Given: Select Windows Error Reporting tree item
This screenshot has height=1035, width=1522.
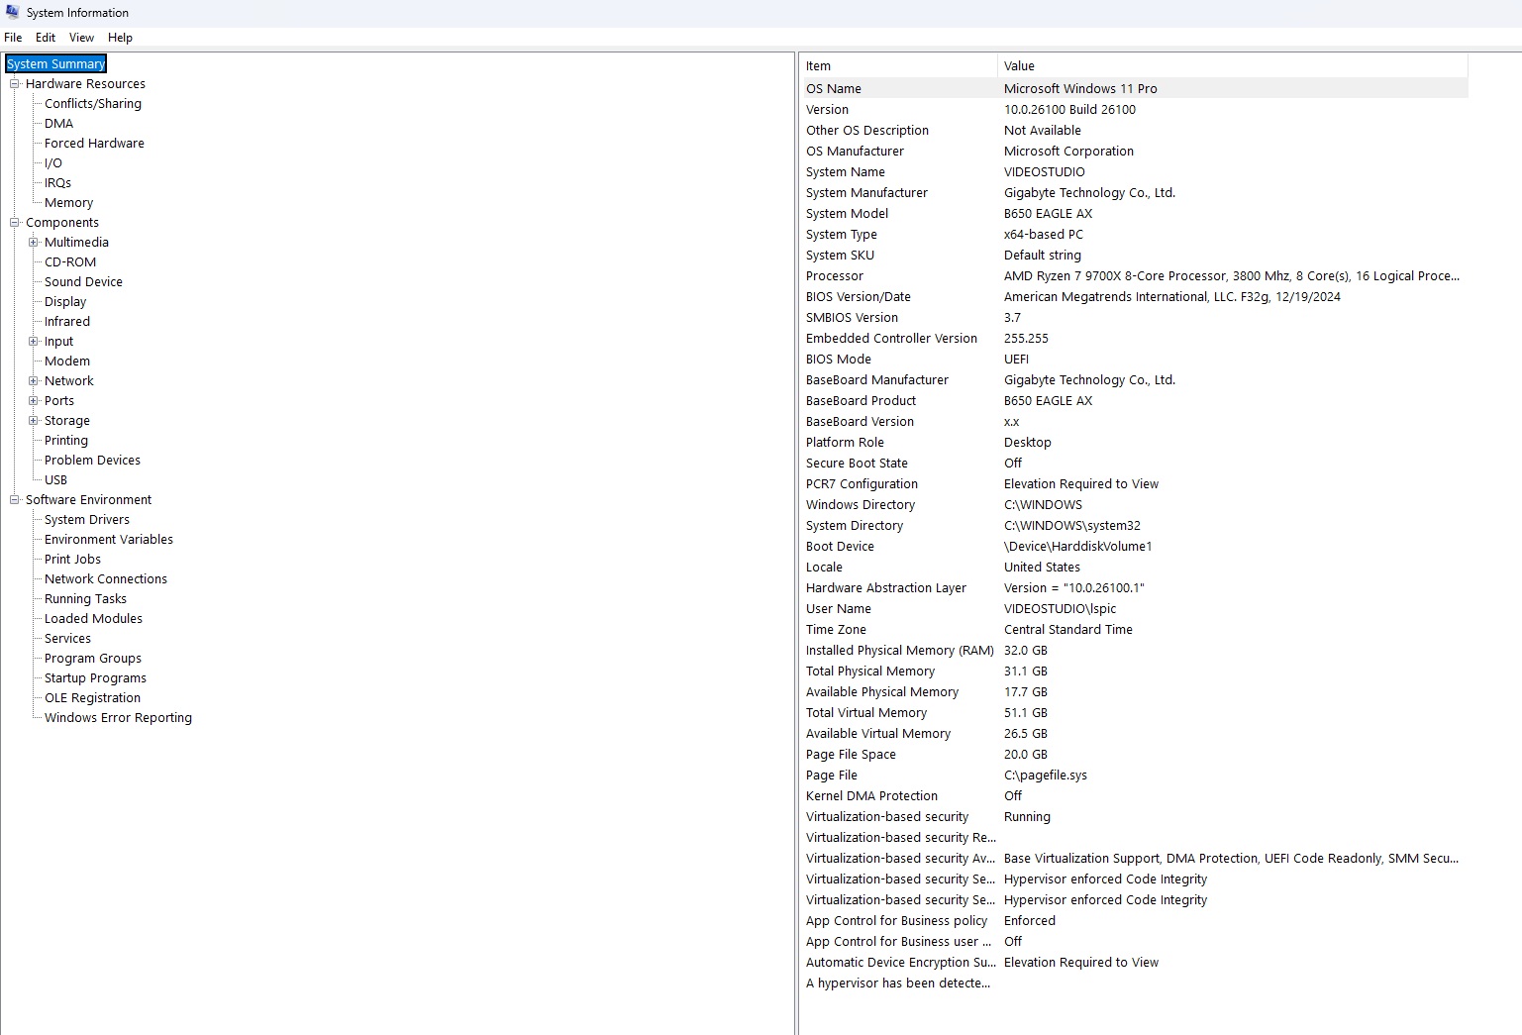Looking at the screenshot, I should click(118, 718).
